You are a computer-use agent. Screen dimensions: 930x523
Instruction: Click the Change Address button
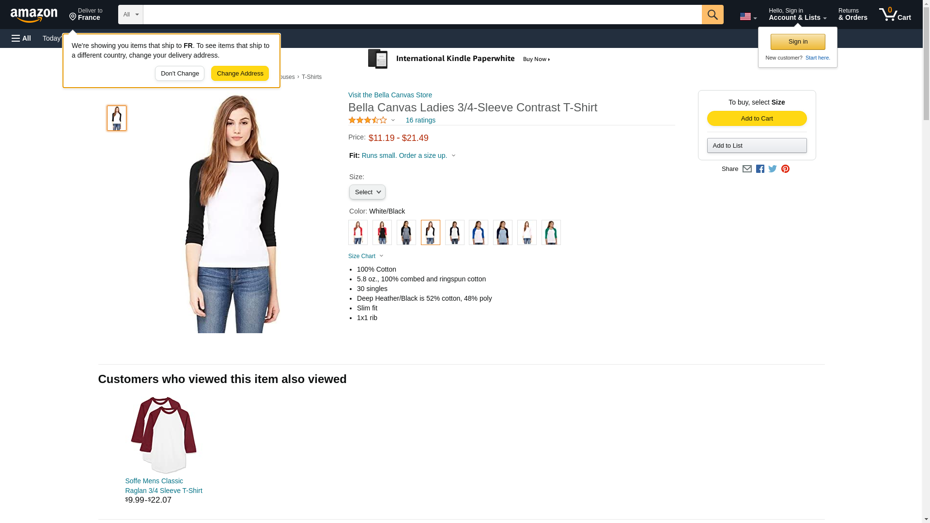tap(240, 74)
